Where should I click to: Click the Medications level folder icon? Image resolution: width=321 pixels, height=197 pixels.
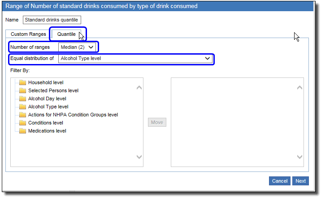coord(22,131)
